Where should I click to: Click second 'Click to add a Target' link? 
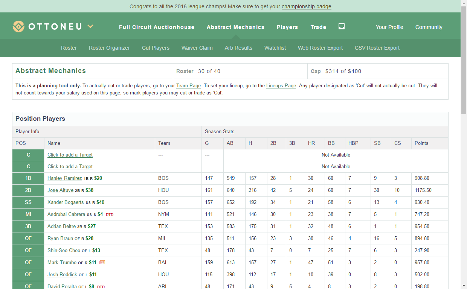click(x=70, y=167)
